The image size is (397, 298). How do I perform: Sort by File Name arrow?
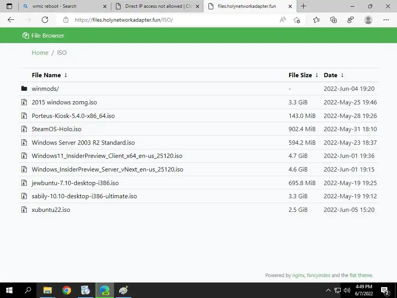tap(66, 75)
